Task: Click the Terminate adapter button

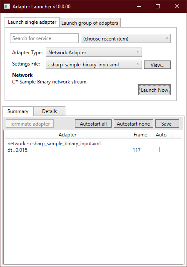Action: coord(30,123)
